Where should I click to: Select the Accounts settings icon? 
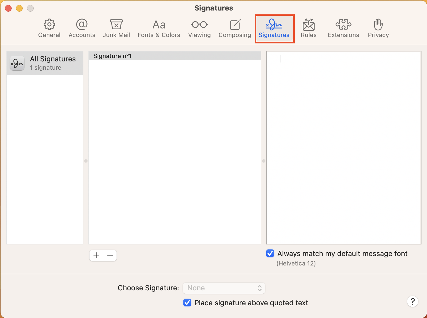click(82, 28)
